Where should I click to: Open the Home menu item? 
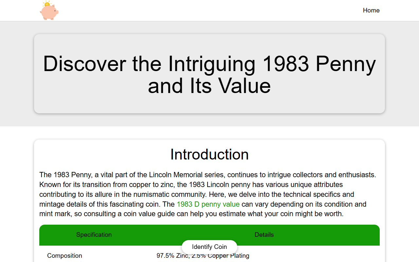click(371, 10)
